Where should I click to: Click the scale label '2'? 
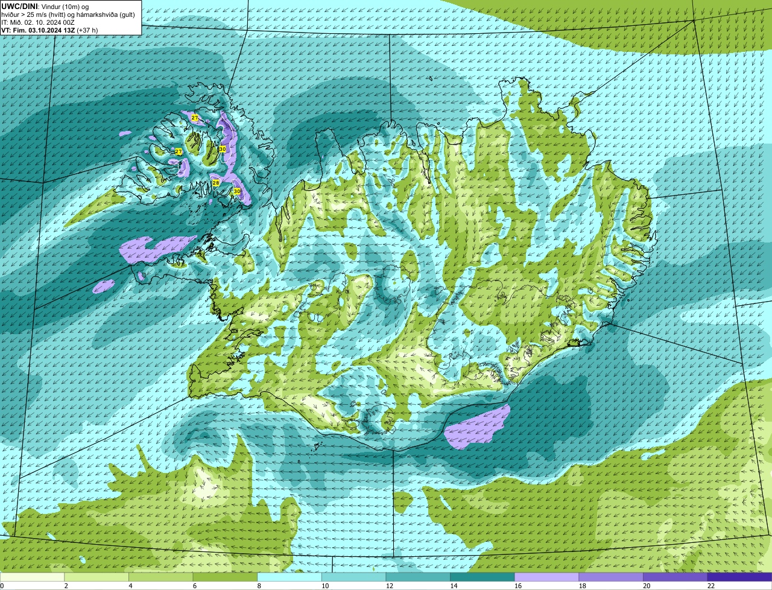(65, 586)
